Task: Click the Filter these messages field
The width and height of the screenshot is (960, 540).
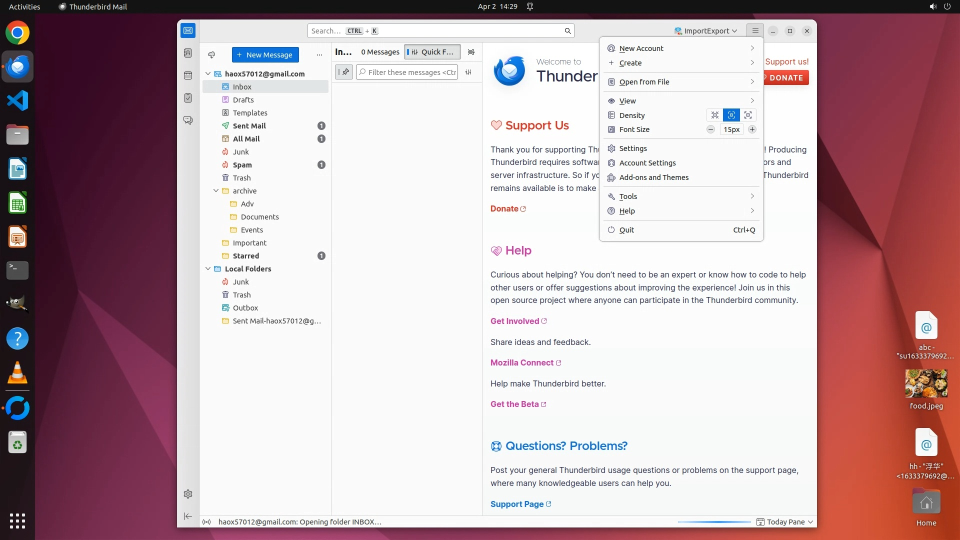Action: 411,72
